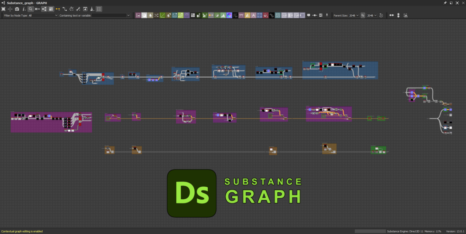Add a Normal node with rainbow icon

[229, 15]
